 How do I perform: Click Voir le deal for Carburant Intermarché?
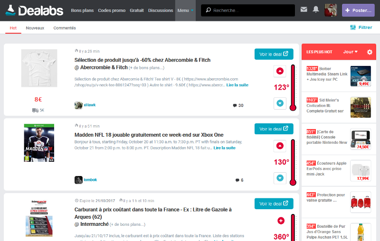click(x=274, y=204)
